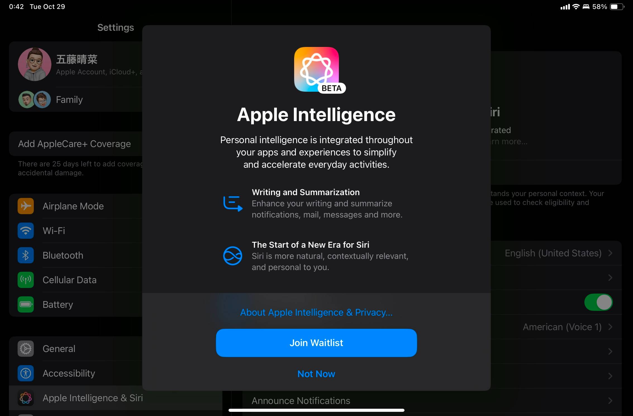Open Announce Notifications settings

pyautogui.click(x=301, y=401)
